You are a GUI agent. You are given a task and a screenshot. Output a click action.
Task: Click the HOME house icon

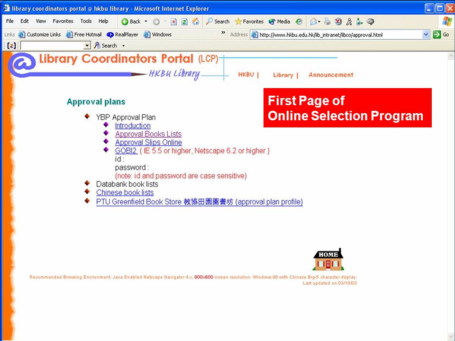pyautogui.click(x=328, y=259)
